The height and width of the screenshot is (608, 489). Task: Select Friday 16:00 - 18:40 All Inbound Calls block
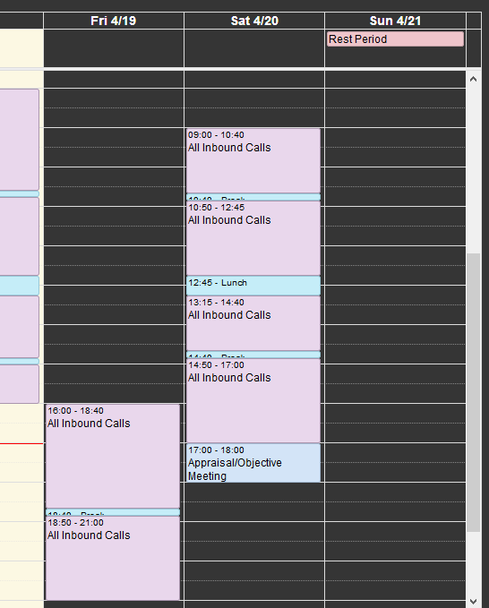coord(113,457)
